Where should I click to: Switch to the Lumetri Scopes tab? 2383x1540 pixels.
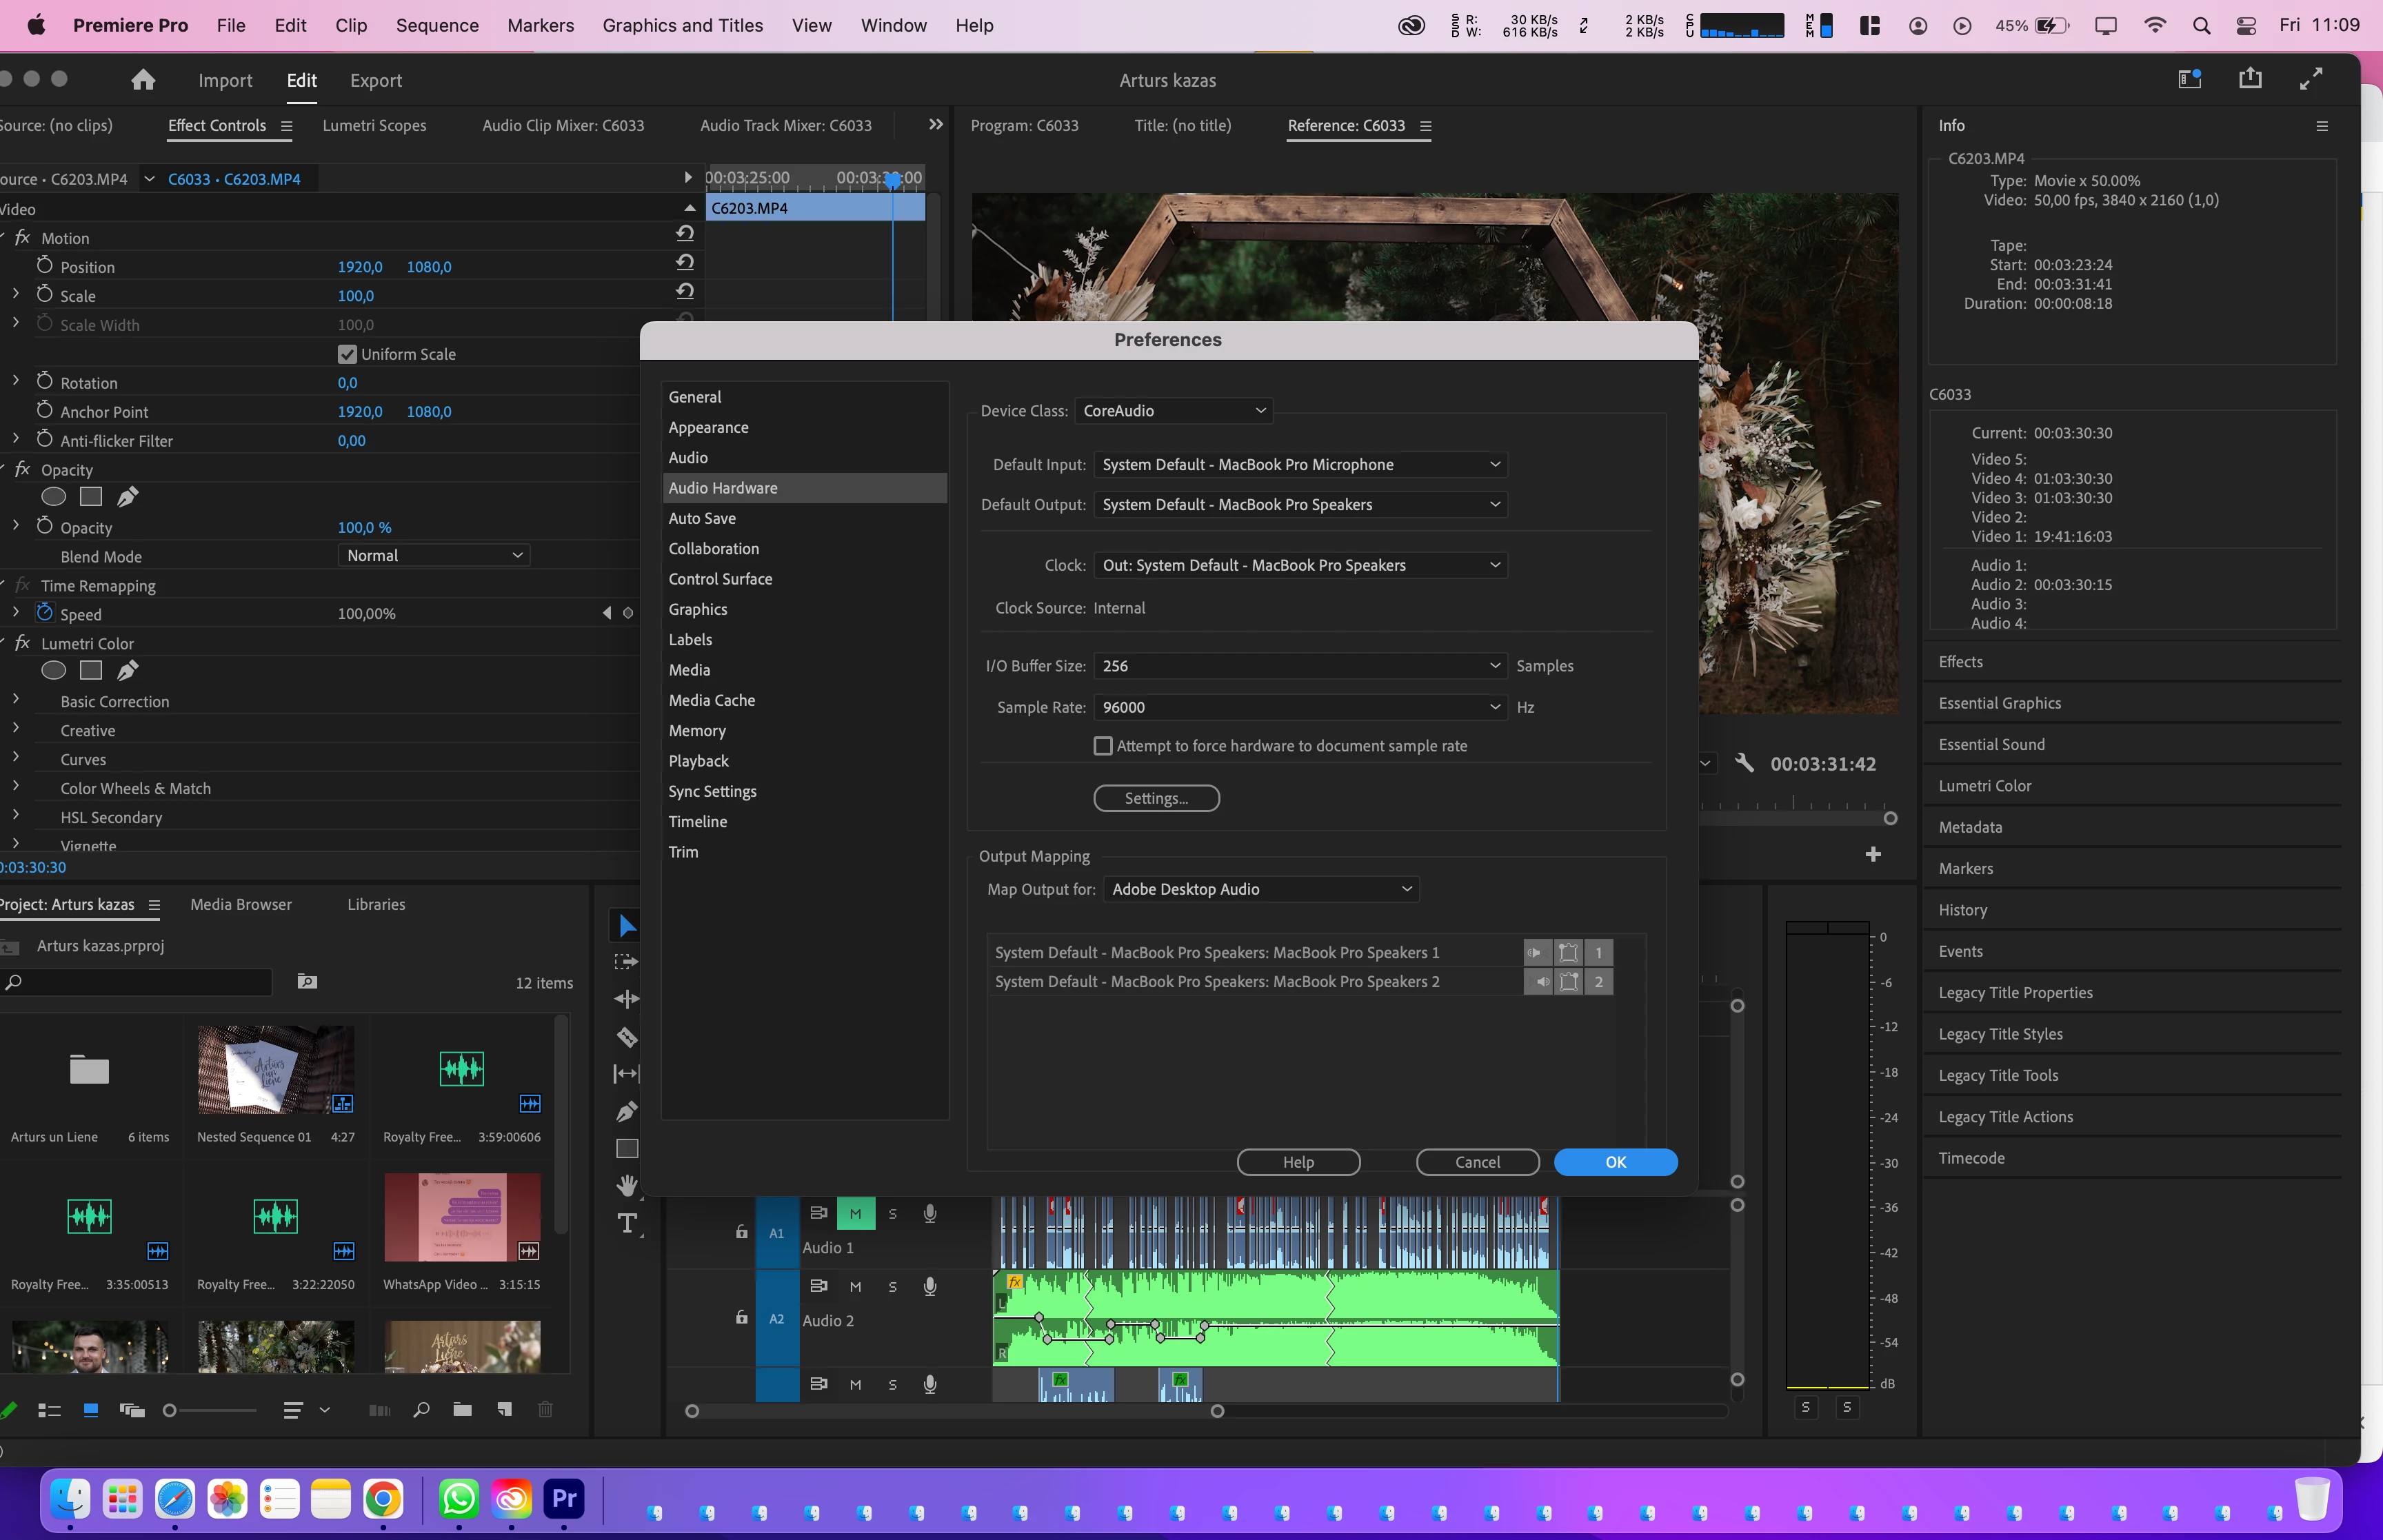coord(374,125)
